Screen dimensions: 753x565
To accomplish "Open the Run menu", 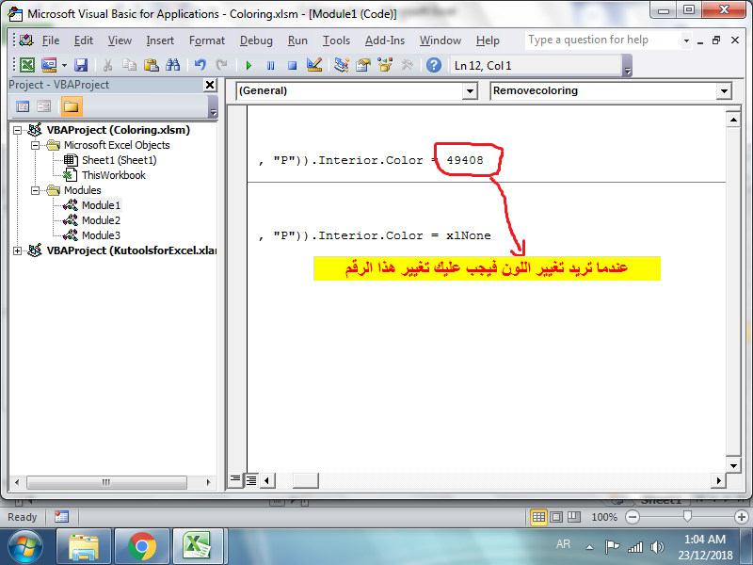I will point(297,40).
